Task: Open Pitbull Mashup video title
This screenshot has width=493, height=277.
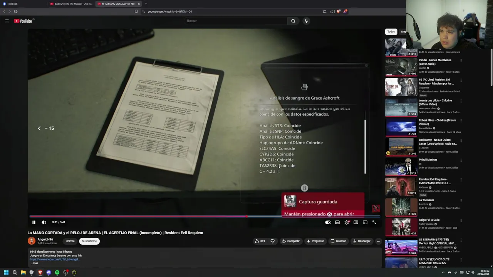Action: pos(428,160)
